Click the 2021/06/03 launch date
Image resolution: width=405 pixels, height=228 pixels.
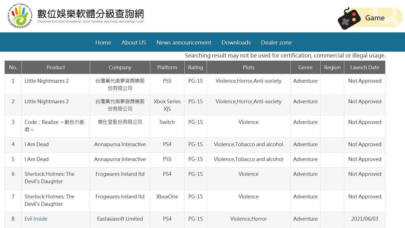click(365, 219)
